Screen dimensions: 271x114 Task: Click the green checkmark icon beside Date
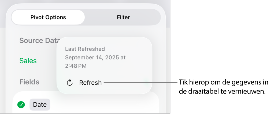[x=21, y=105]
